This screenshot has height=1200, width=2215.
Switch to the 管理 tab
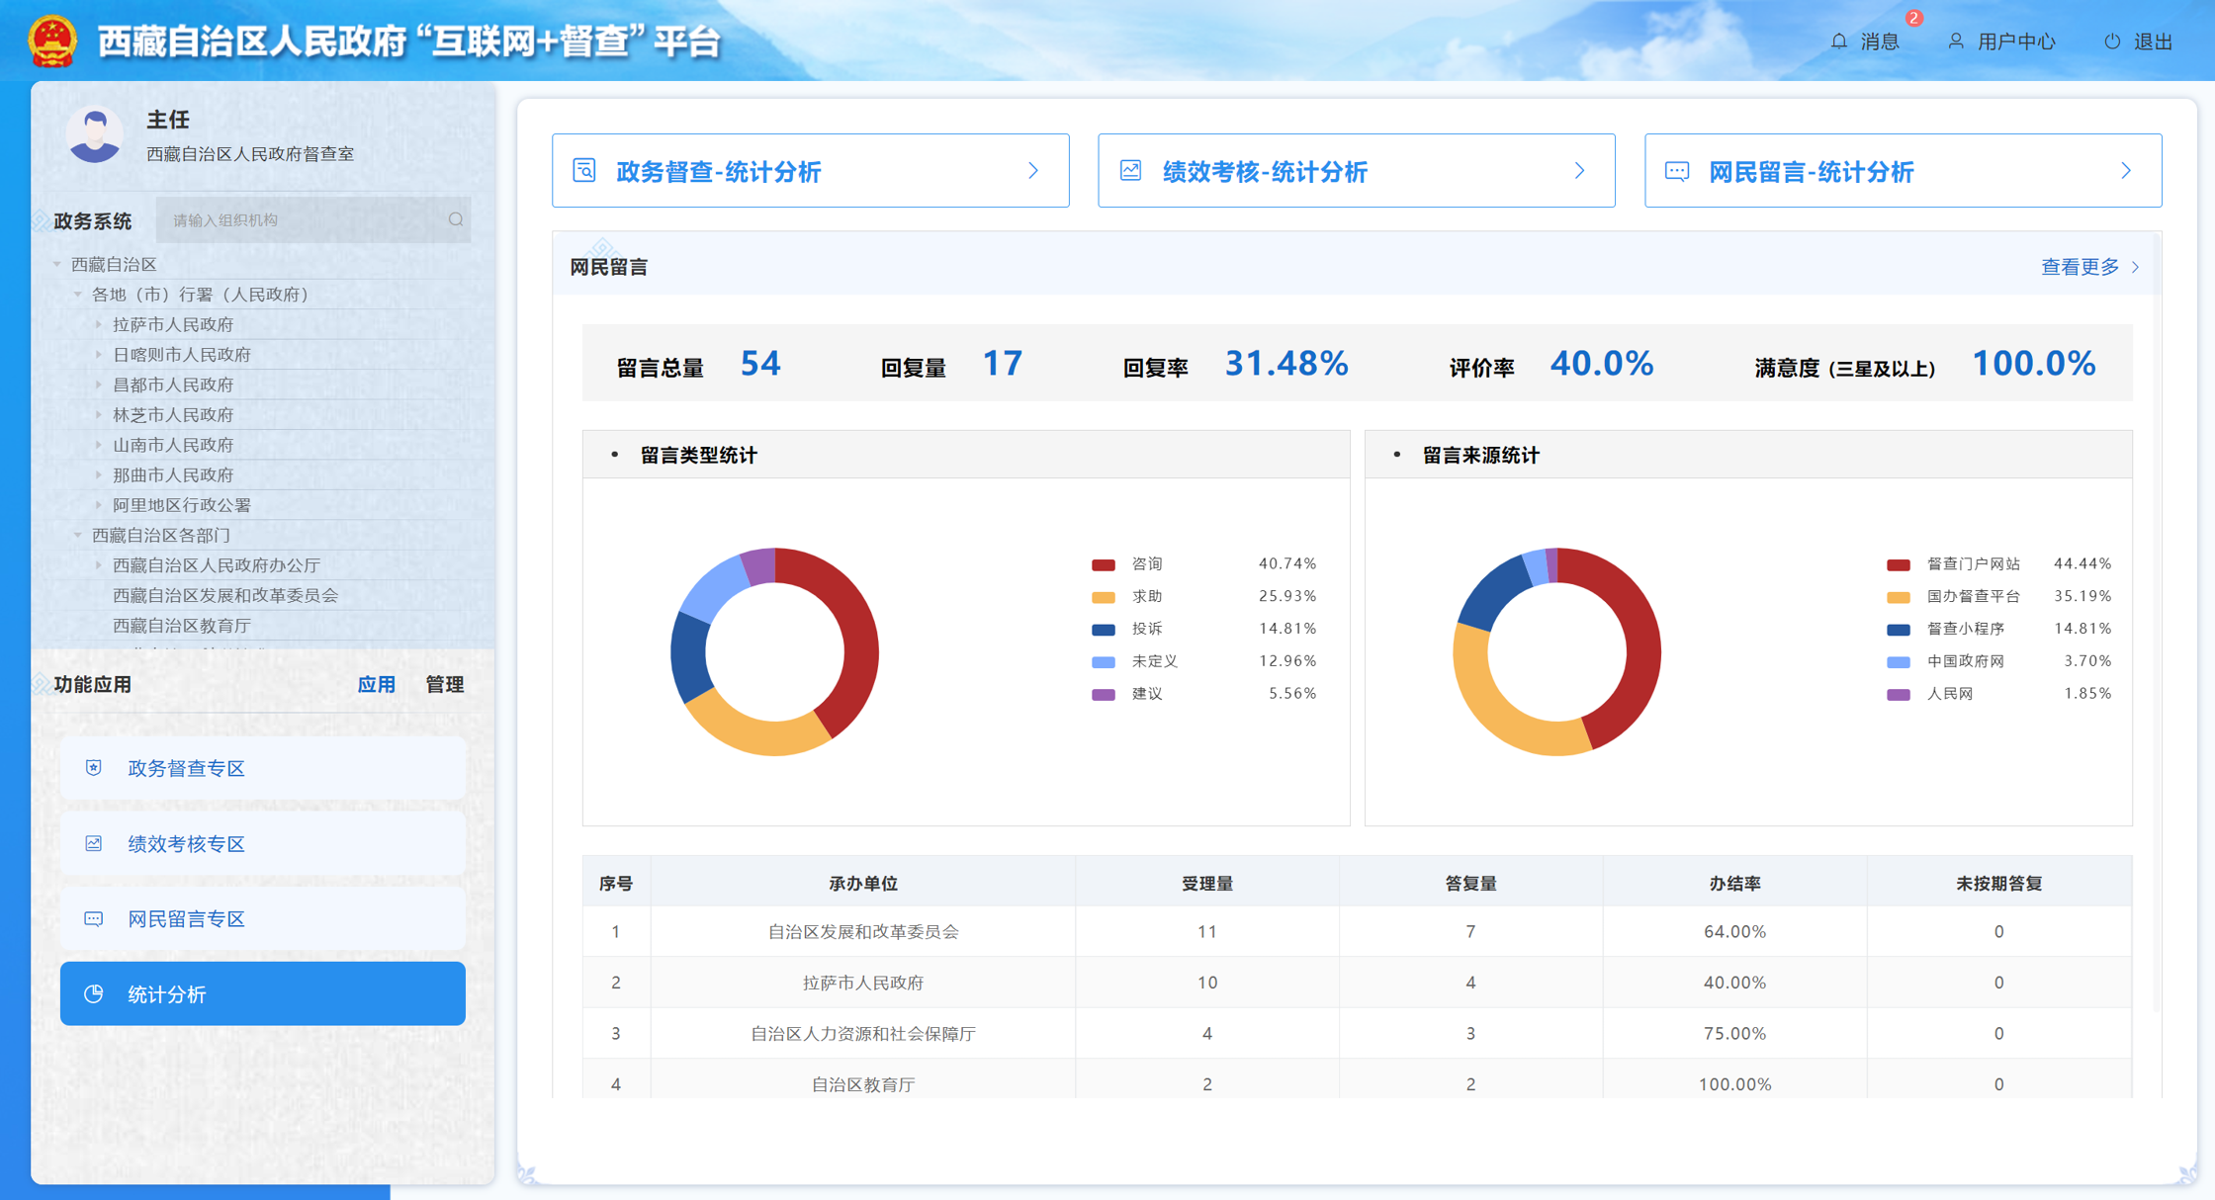coord(444,684)
